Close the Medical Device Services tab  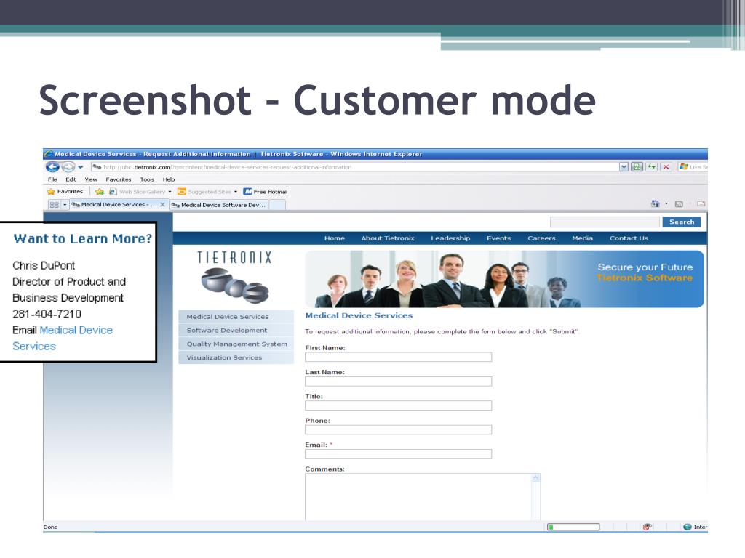coord(162,204)
